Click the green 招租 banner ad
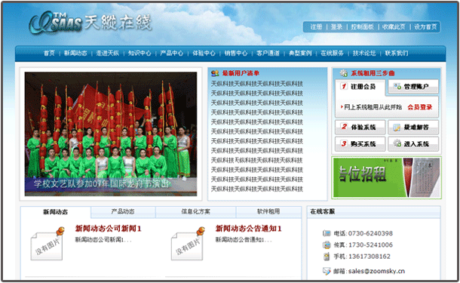 click(x=386, y=177)
